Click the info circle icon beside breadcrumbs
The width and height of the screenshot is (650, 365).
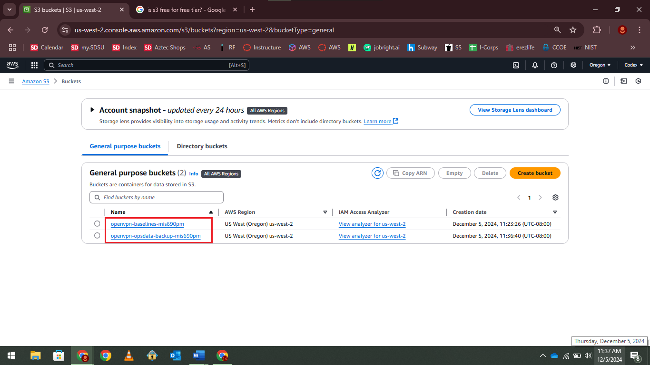606,81
